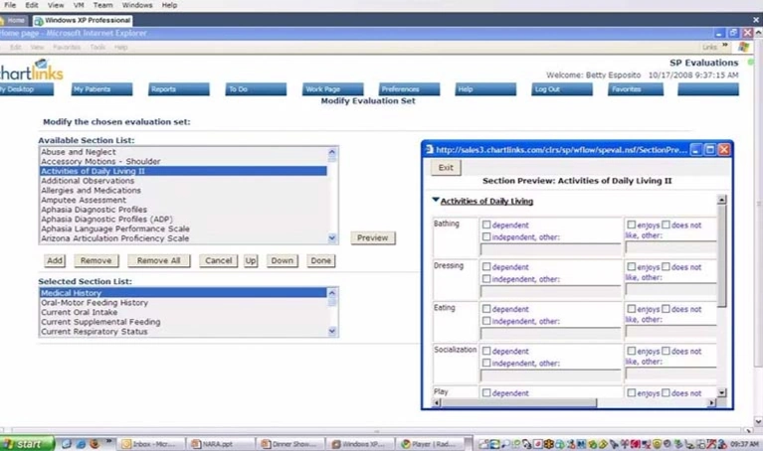Check Dressing dependent checkbox
Viewport: 763px width, 451px height.
pos(486,267)
